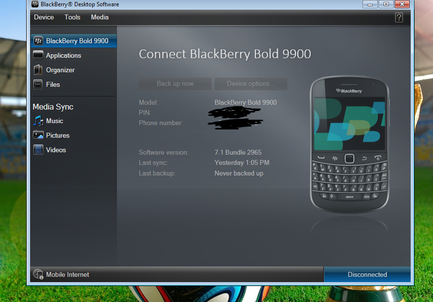Click the Applications icon in sidebar

38,55
